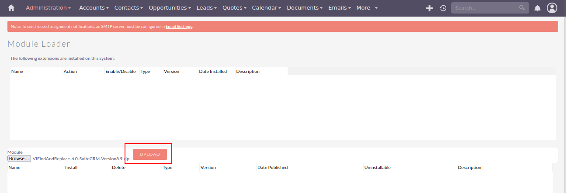Open the user profile avatar icon
Image resolution: width=566 pixels, height=193 pixels.
pyautogui.click(x=552, y=8)
